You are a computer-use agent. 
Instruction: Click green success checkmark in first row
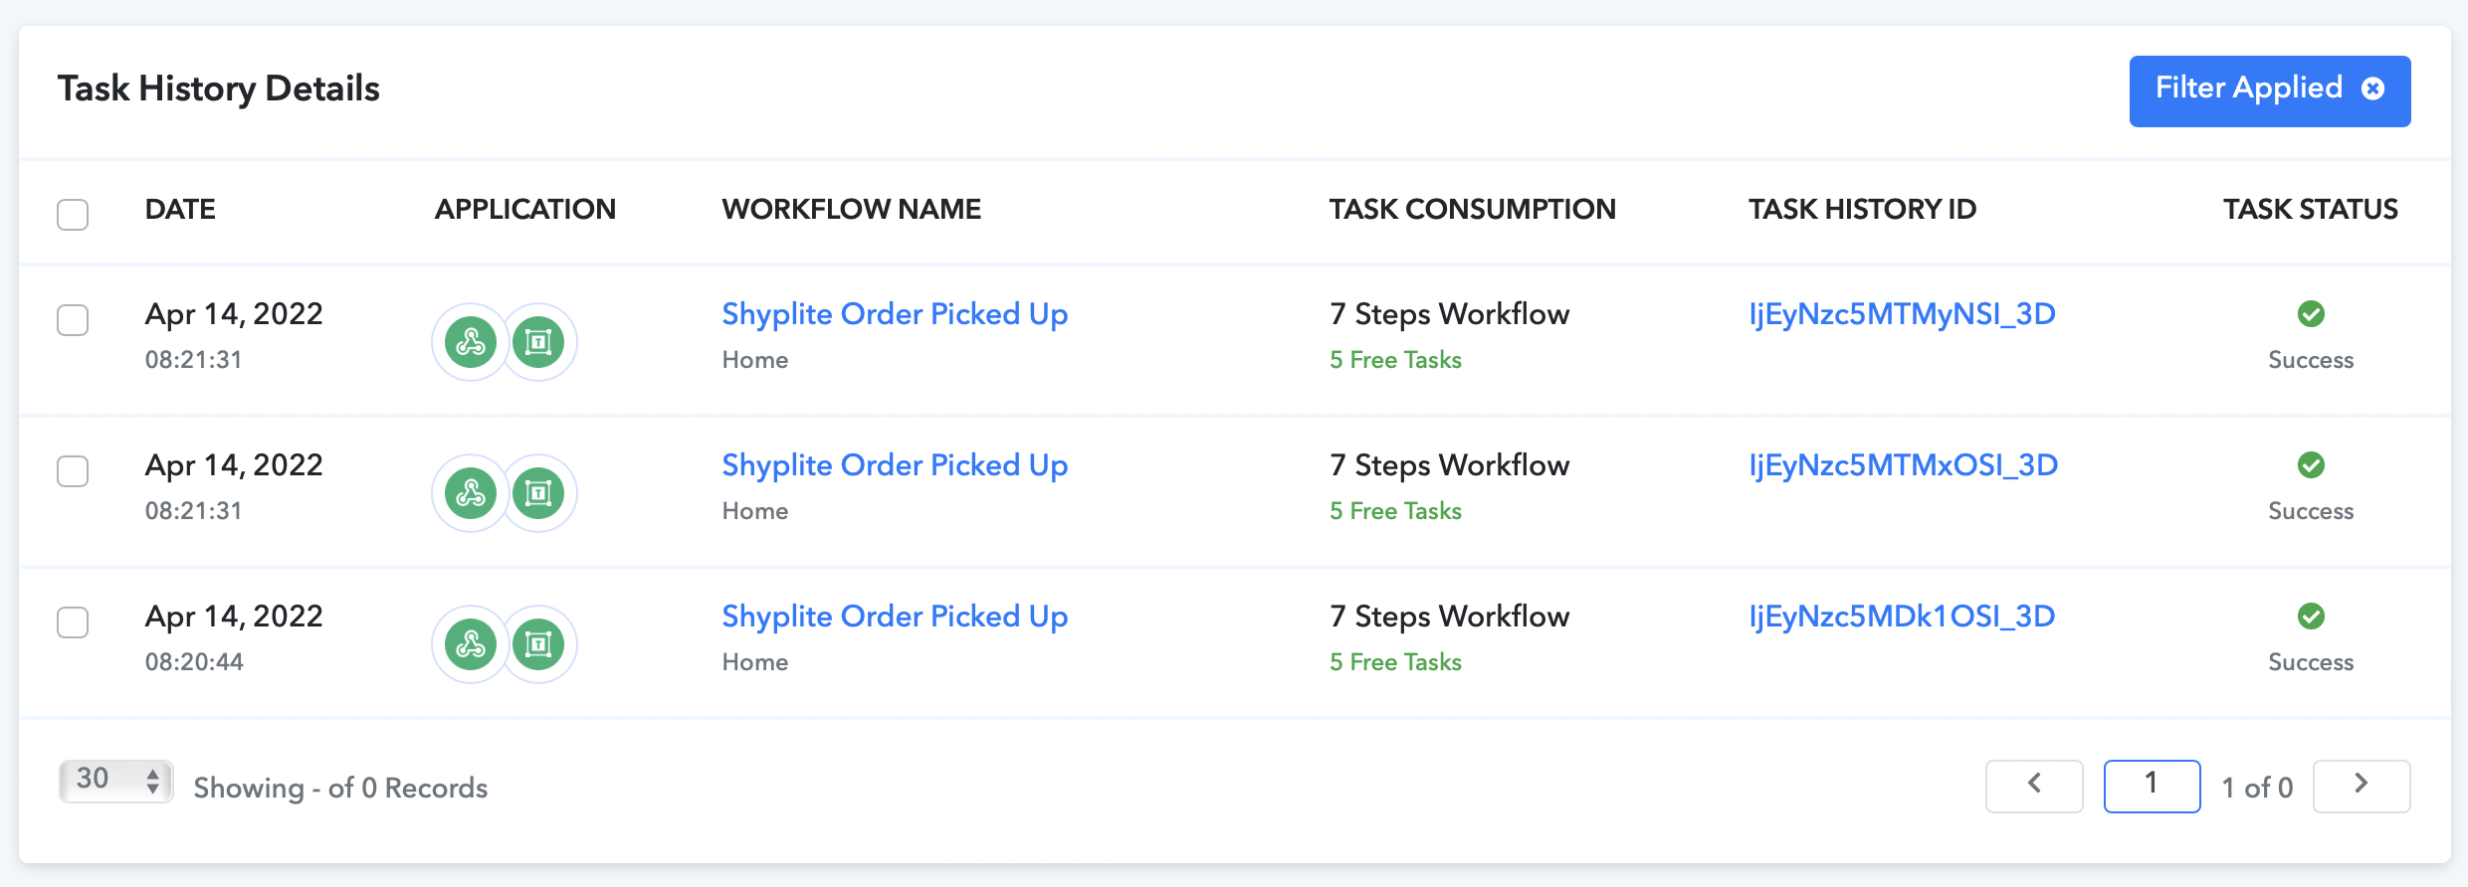tap(2311, 314)
